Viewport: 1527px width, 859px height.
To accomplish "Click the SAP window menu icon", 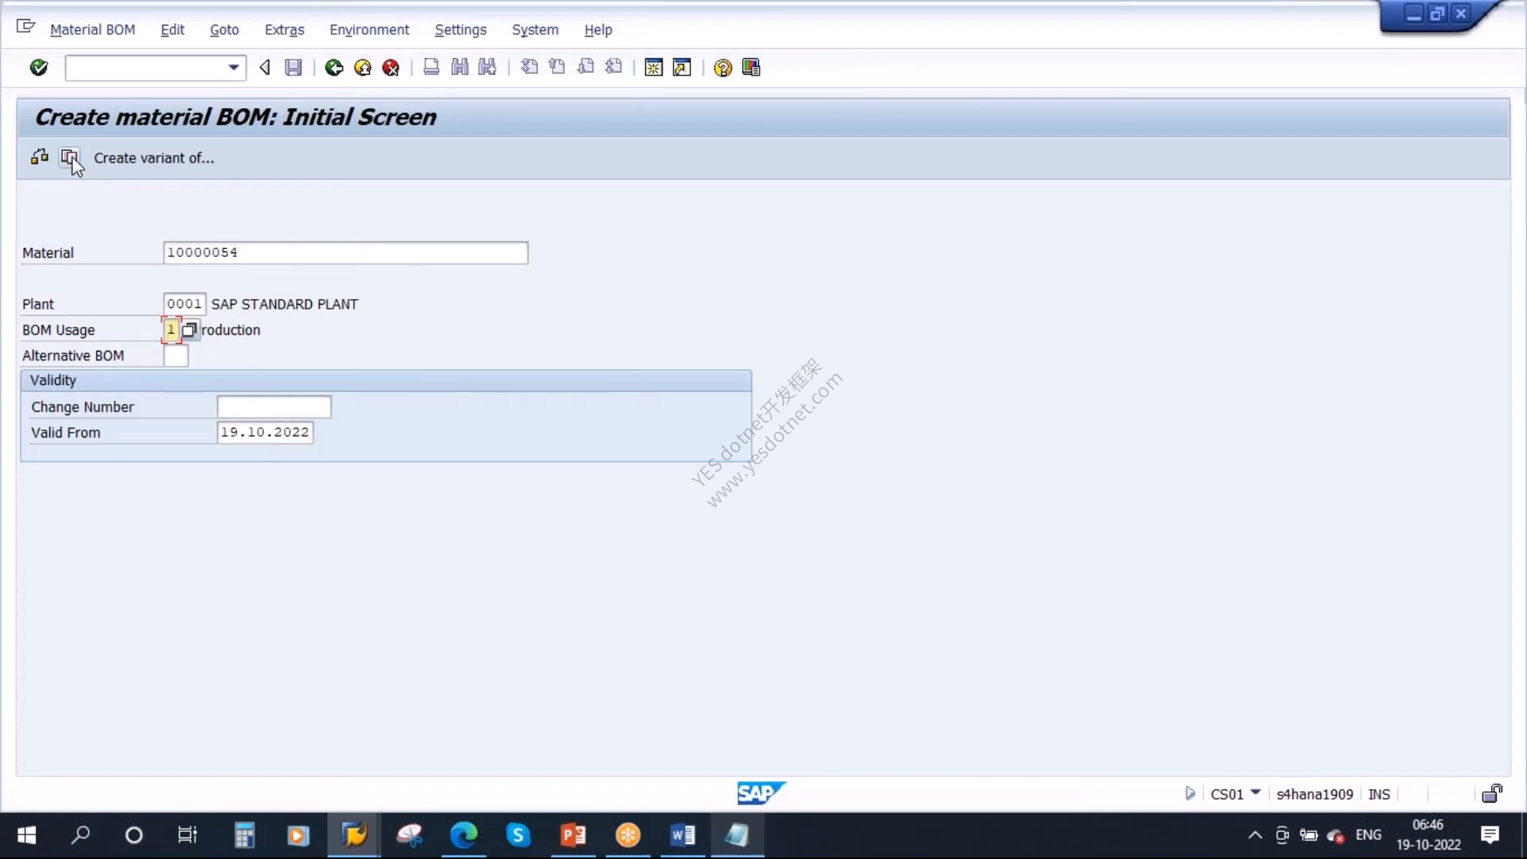I will [x=25, y=26].
